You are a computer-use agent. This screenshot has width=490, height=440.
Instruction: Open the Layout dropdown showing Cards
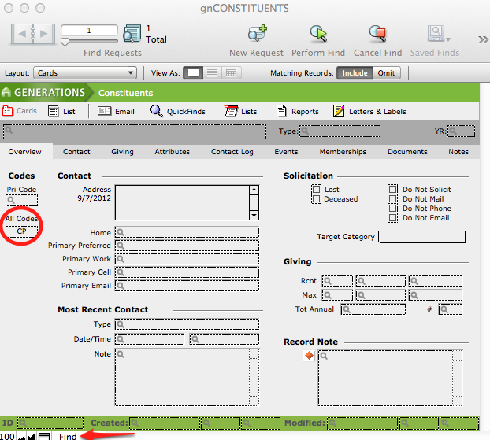pyautogui.click(x=87, y=73)
